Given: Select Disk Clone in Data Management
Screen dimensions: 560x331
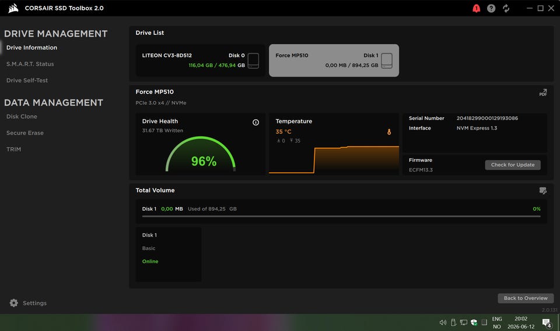Looking at the screenshot, I should click(x=22, y=116).
